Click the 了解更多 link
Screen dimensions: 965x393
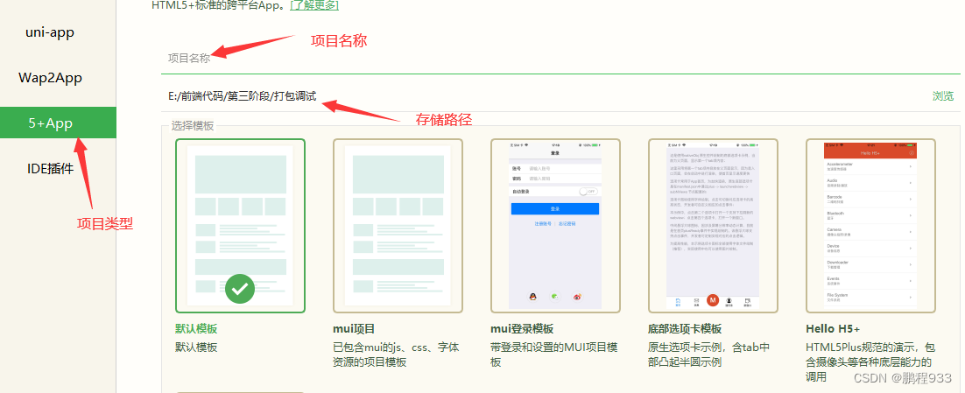(x=313, y=5)
